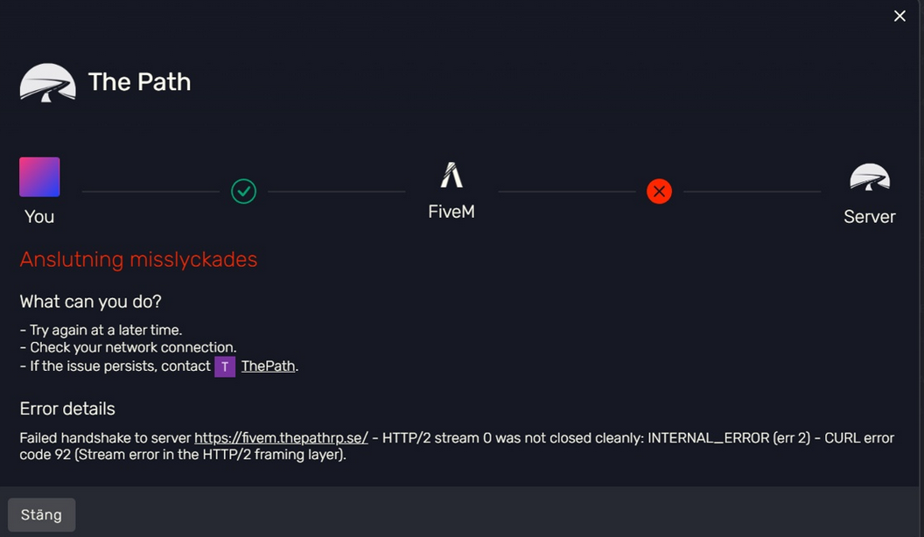The height and width of the screenshot is (537, 924).
Task: Click the "Anslutning misslyckades" error heading
Action: point(138,260)
